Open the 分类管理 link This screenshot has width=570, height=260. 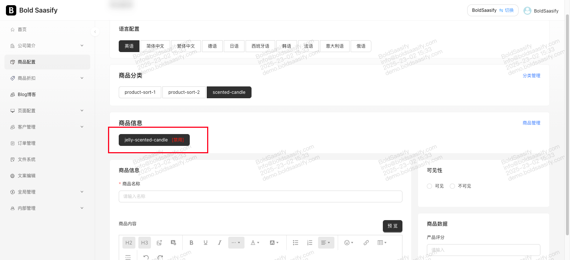(532, 76)
